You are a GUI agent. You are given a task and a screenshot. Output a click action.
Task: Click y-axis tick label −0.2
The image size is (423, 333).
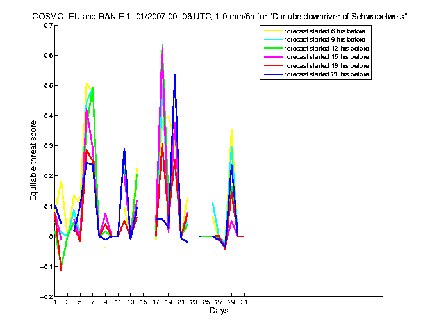click(46, 297)
